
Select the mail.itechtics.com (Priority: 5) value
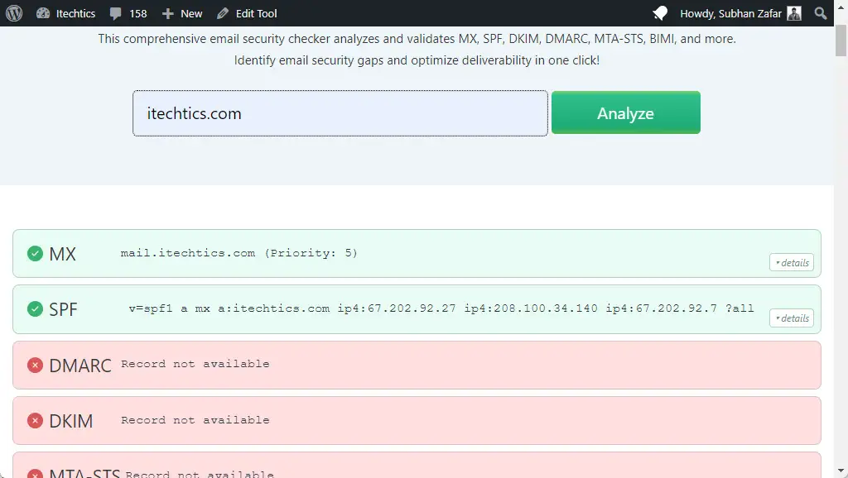click(239, 253)
